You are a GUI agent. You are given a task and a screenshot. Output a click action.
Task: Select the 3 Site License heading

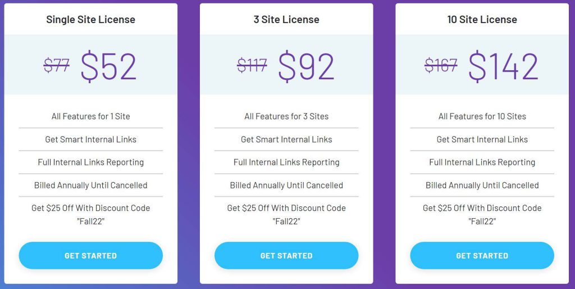point(286,20)
